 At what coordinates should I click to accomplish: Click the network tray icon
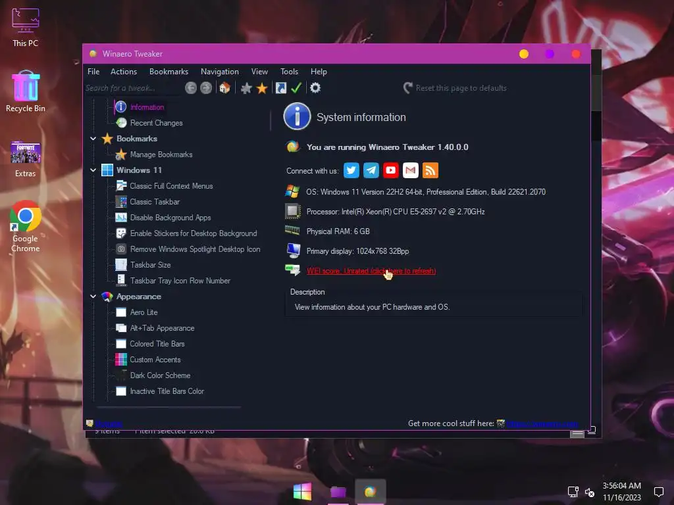(573, 492)
